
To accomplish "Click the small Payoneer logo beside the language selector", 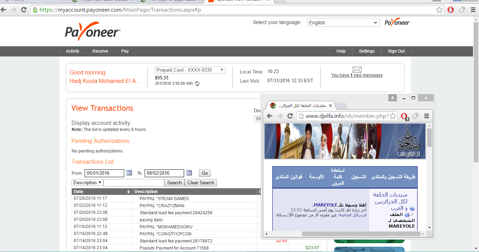I will click(x=397, y=23).
